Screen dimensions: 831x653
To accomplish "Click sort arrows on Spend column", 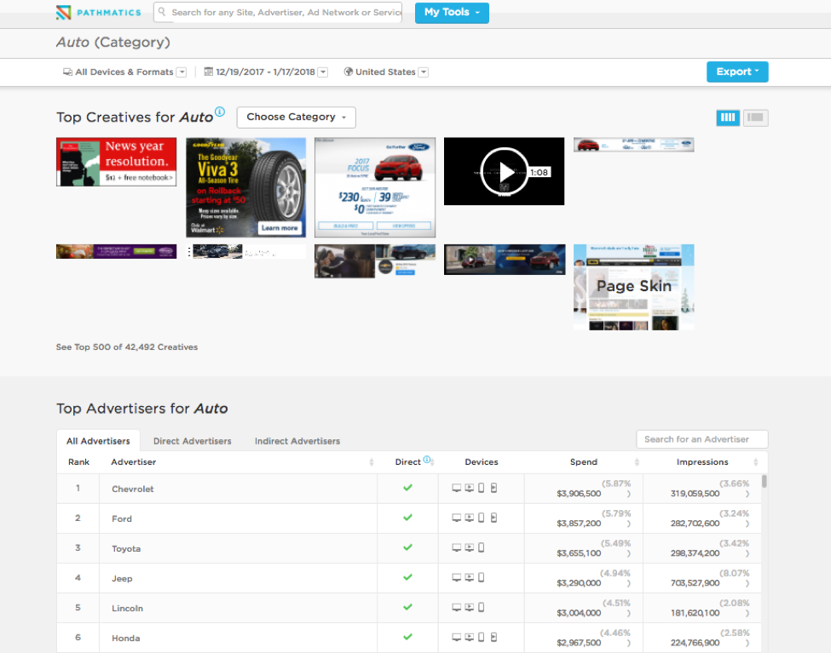I will click(637, 462).
